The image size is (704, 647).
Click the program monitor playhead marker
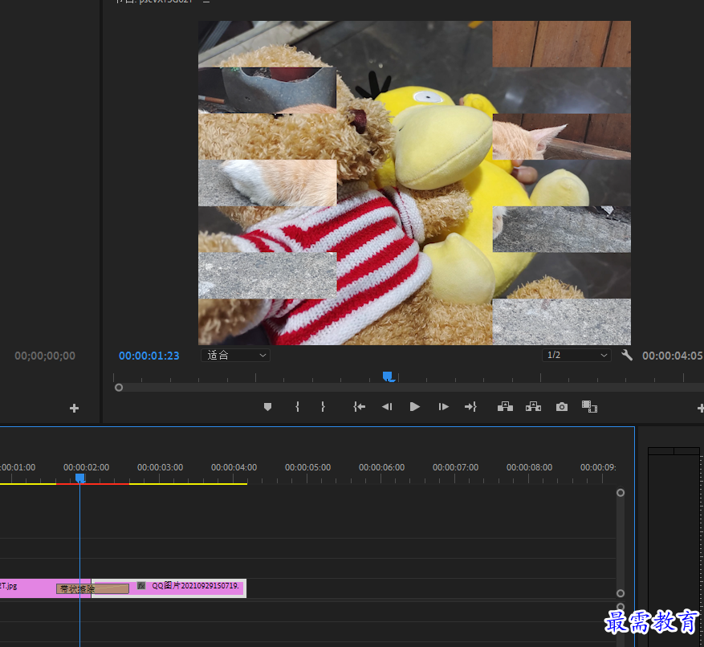(389, 376)
